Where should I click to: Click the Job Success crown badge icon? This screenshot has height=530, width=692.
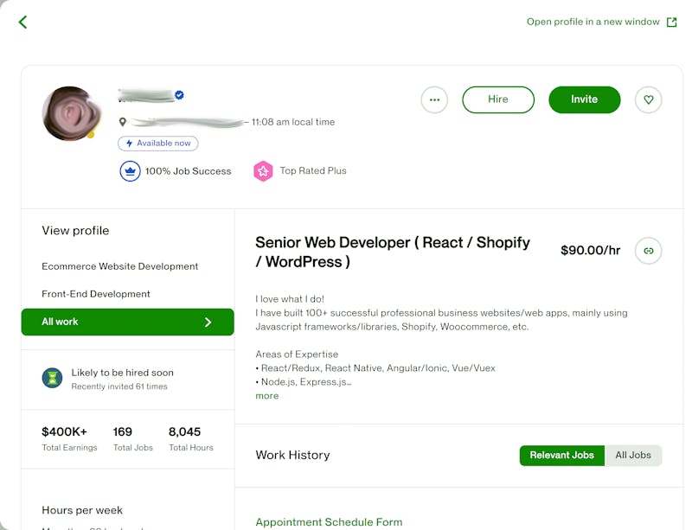[x=130, y=171]
